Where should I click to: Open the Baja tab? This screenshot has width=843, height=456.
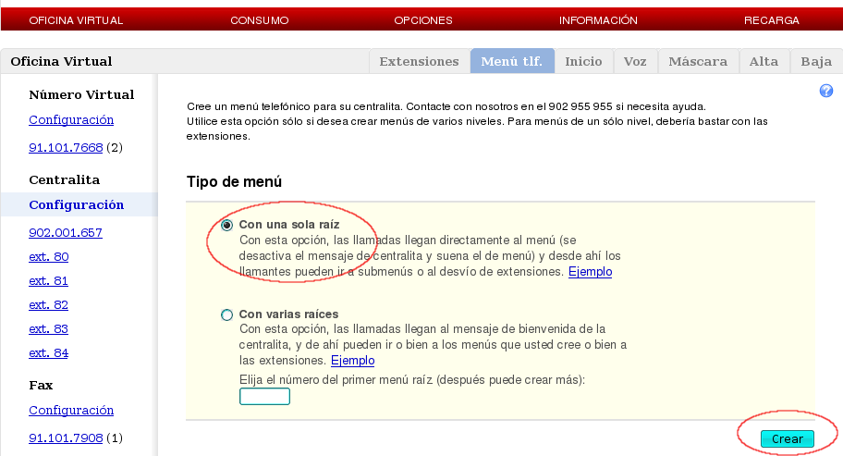(816, 61)
